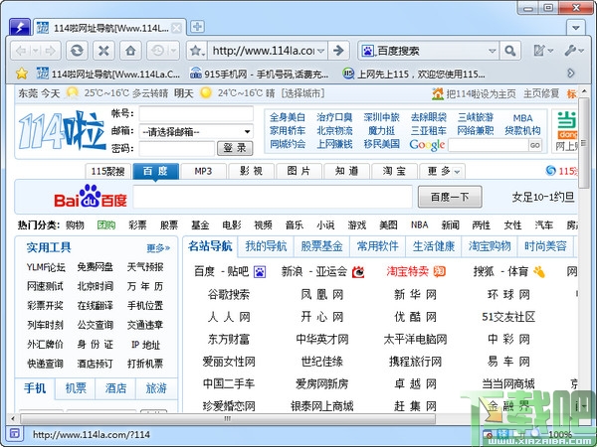Click the Baidu paw search engine icon

368,51
